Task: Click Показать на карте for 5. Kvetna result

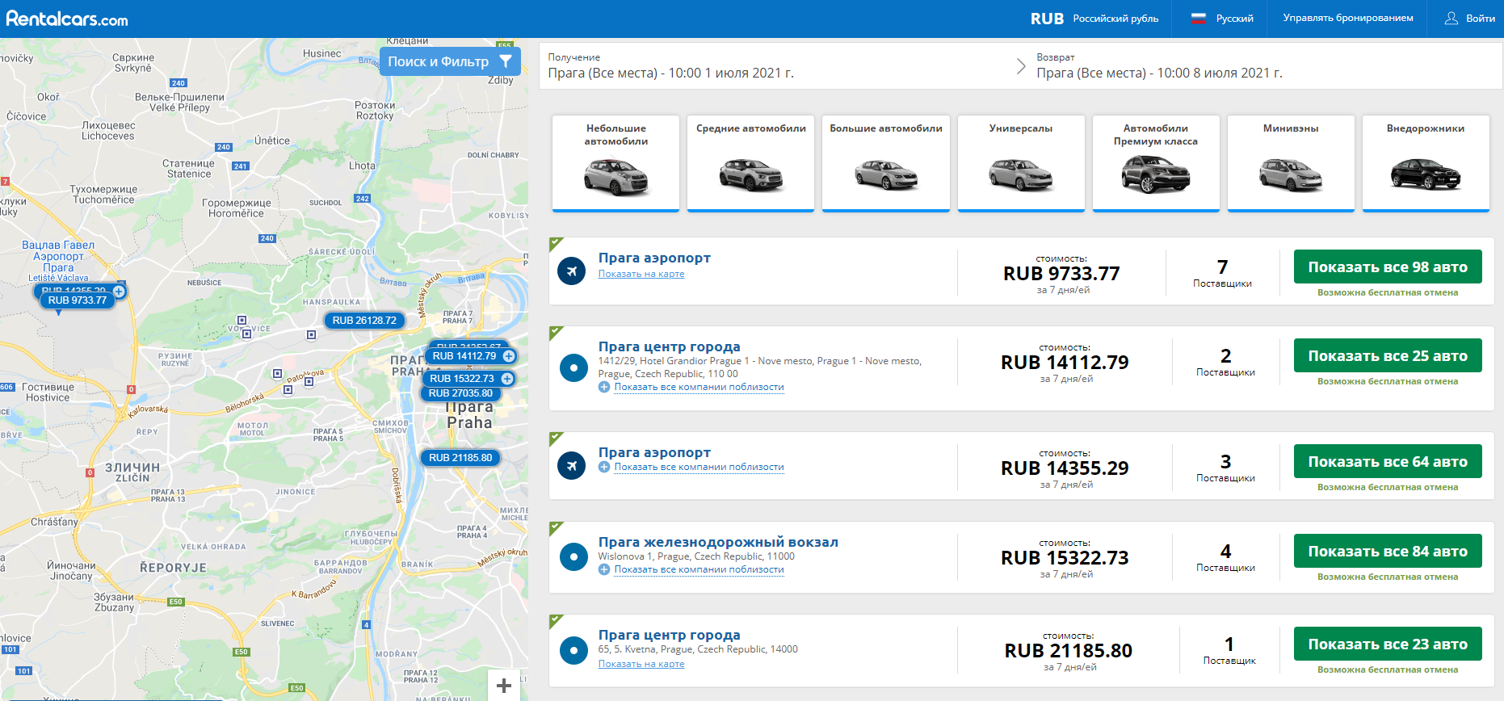Action: [x=641, y=664]
